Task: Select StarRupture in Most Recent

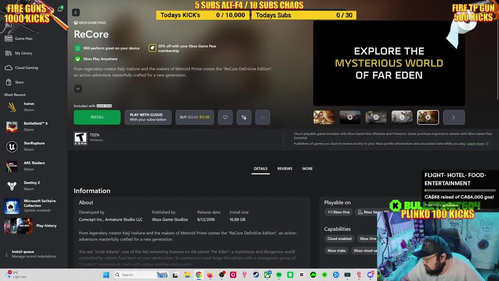Action: tap(34, 146)
